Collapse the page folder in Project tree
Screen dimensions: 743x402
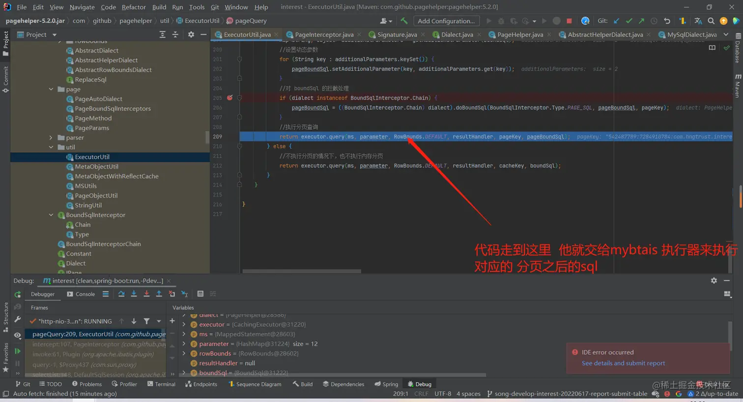click(51, 89)
